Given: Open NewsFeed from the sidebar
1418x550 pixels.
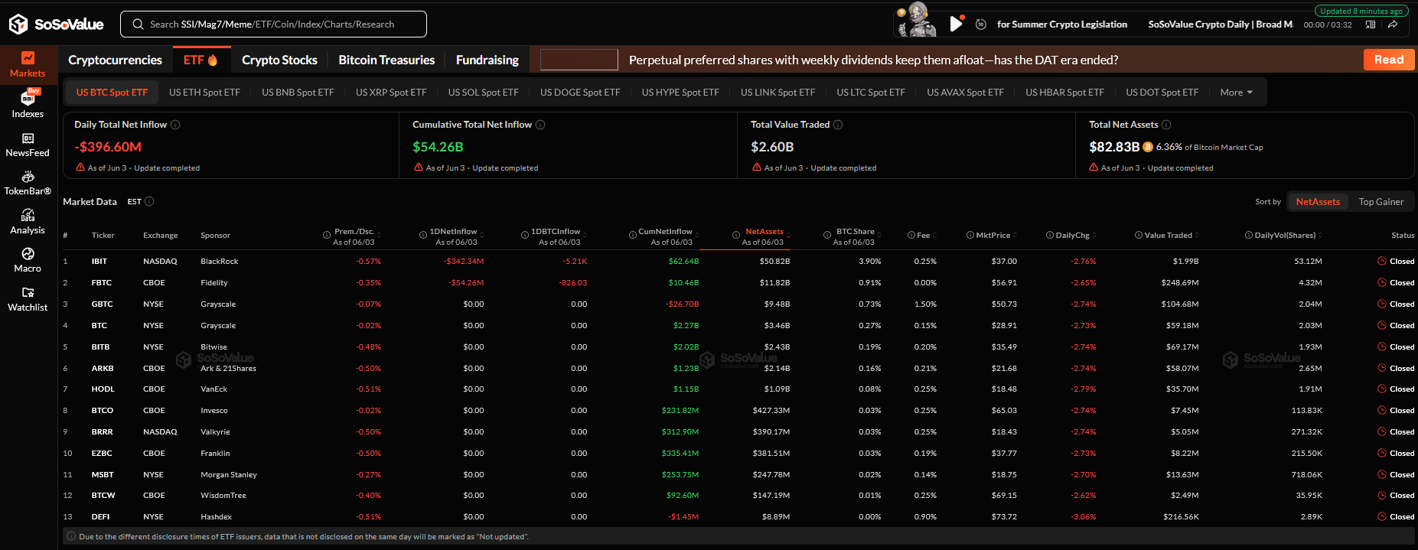Looking at the screenshot, I should tap(28, 145).
